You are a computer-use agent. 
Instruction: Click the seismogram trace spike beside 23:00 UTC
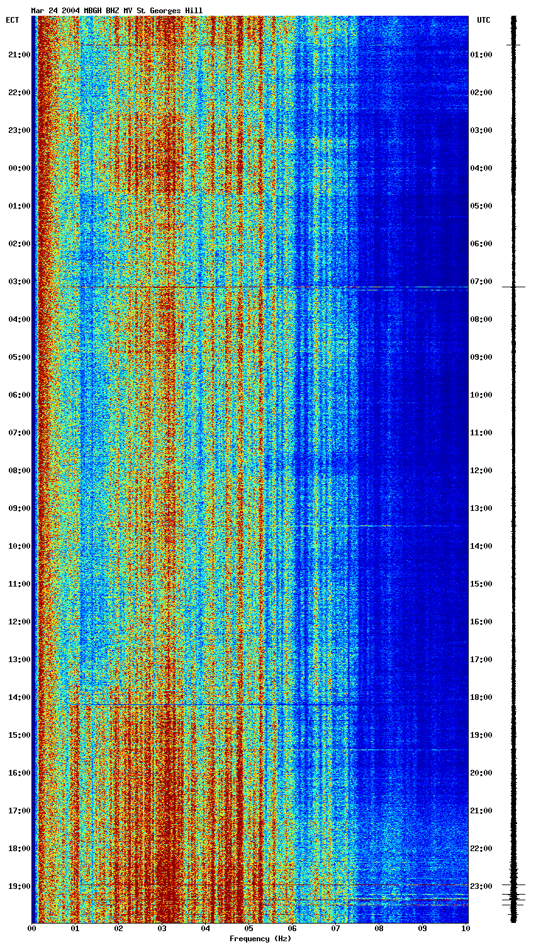513,885
